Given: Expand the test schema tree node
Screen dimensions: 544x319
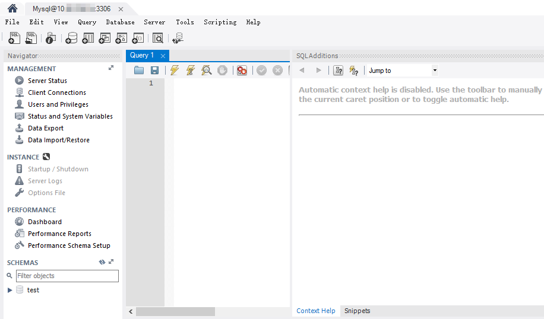Looking at the screenshot, I should 10,290.
